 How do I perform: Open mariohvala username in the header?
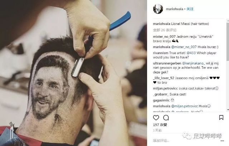pyautogui.click(x=174, y=9)
